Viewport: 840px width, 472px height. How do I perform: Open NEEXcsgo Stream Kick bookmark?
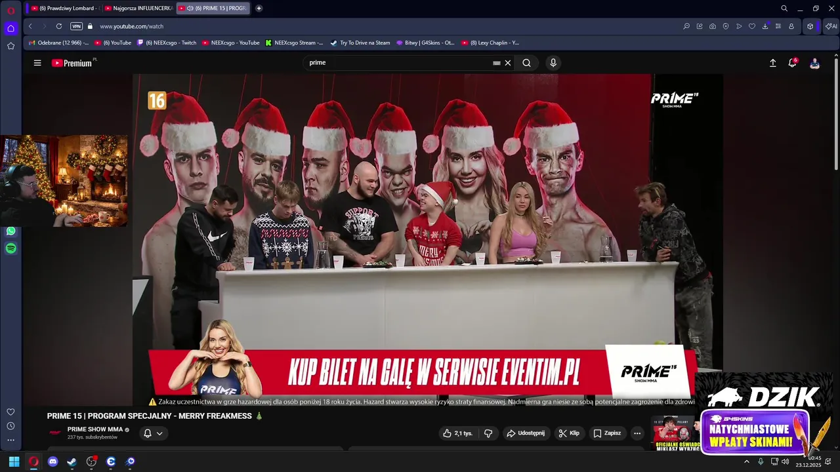294,43
